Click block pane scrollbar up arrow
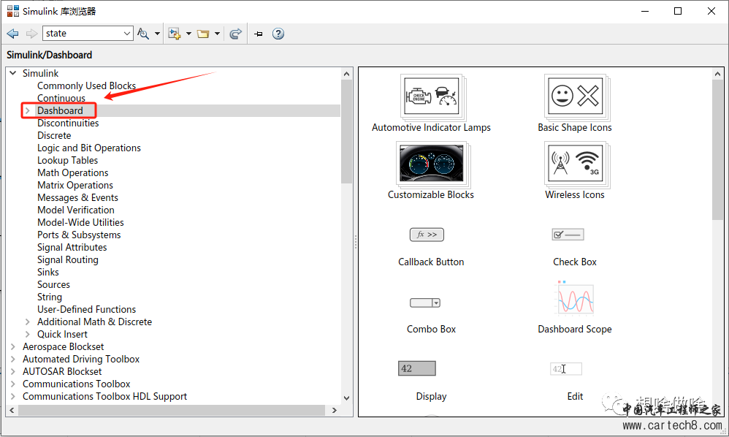Viewport: 729px width, 437px height. coord(717,74)
